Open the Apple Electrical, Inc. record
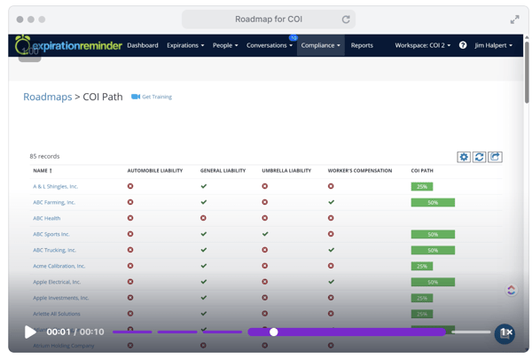532x359 pixels. (57, 282)
